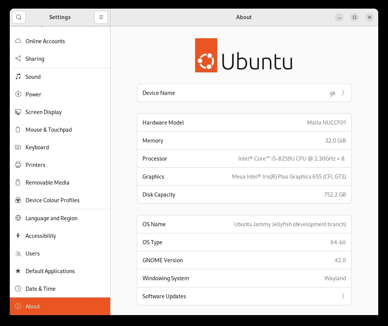Image resolution: width=388 pixels, height=326 pixels.
Task: Click the Hardware Model label
Action: coord(163,123)
